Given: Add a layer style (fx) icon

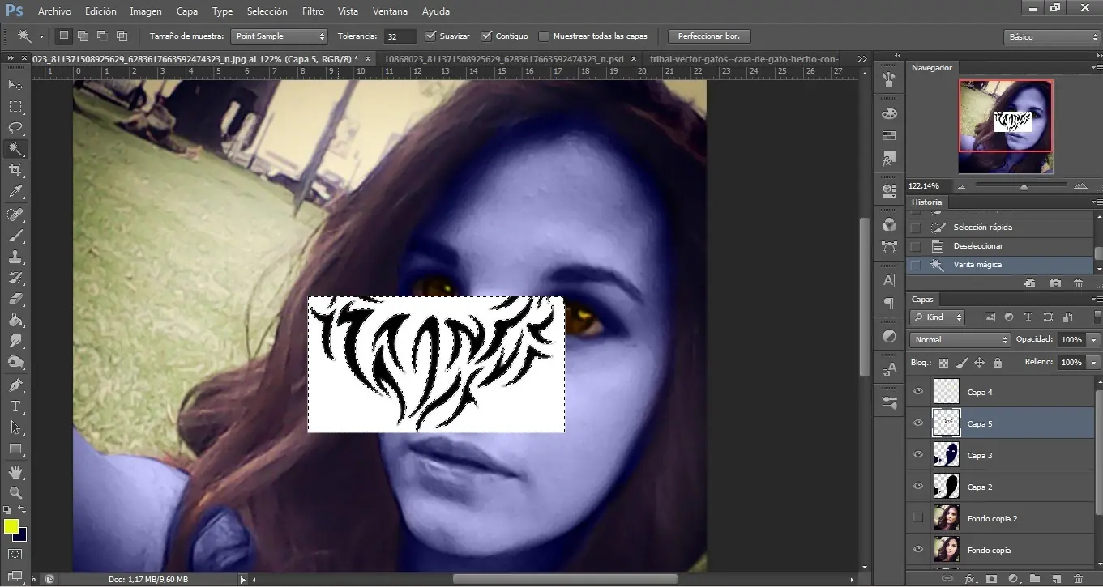Looking at the screenshot, I should coord(970,579).
